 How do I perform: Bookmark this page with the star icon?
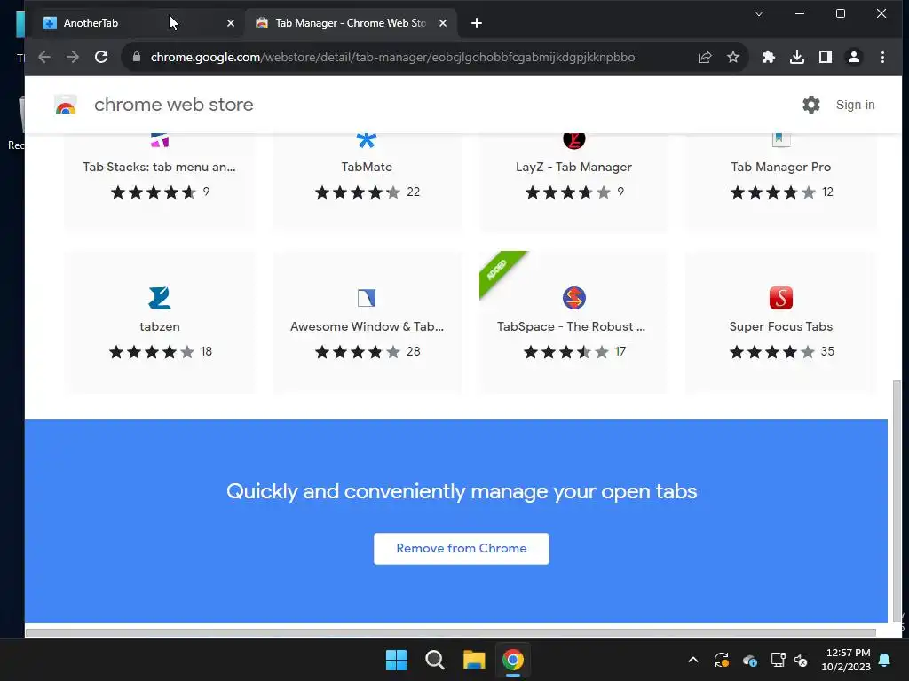click(x=733, y=57)
